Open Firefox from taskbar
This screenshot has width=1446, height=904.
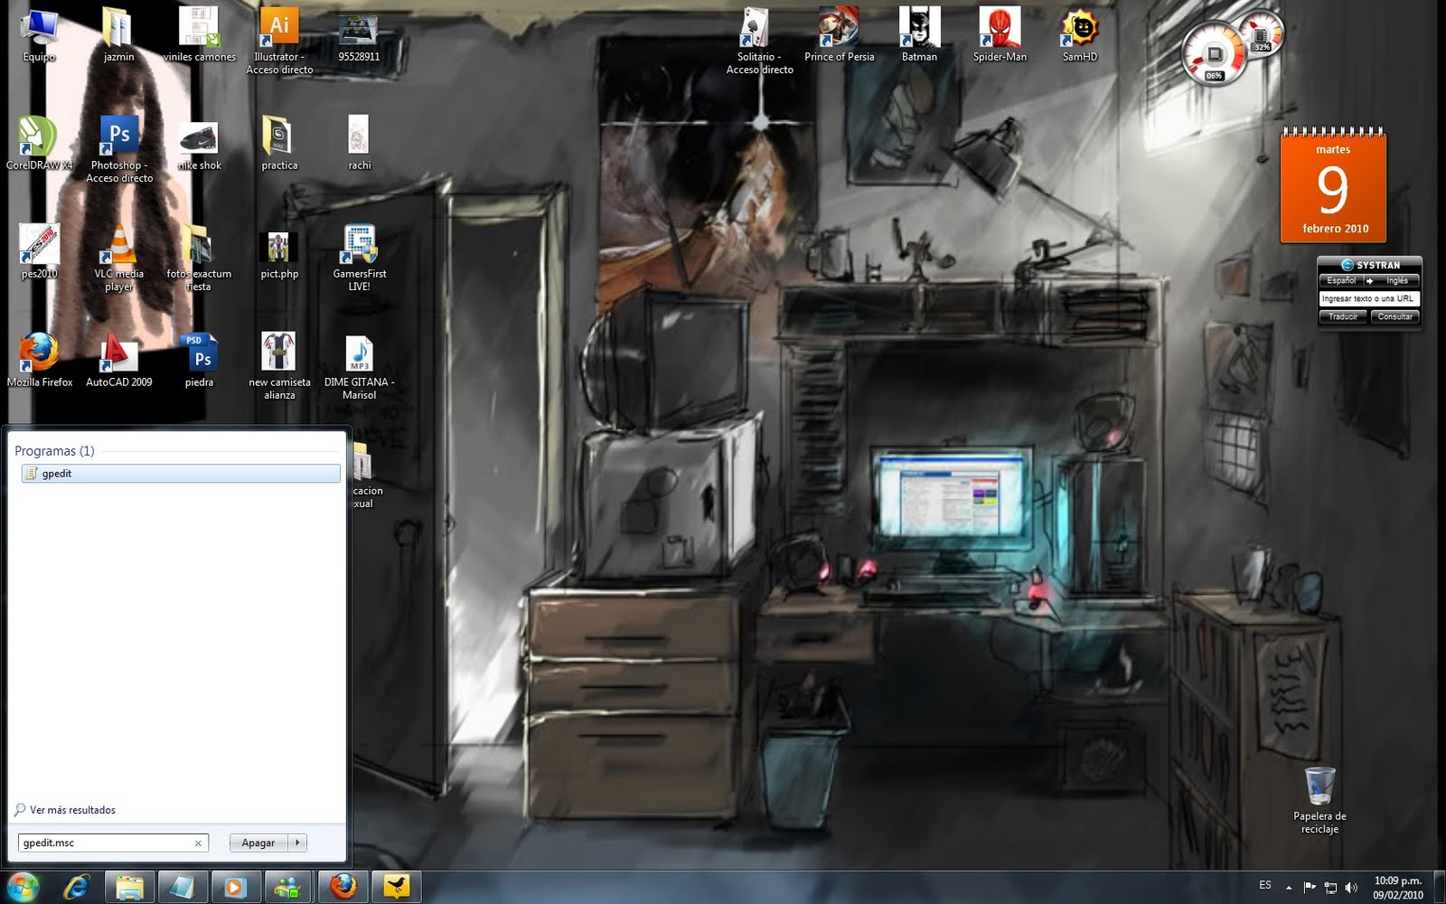pyautogui.click(x=343, y=887)
